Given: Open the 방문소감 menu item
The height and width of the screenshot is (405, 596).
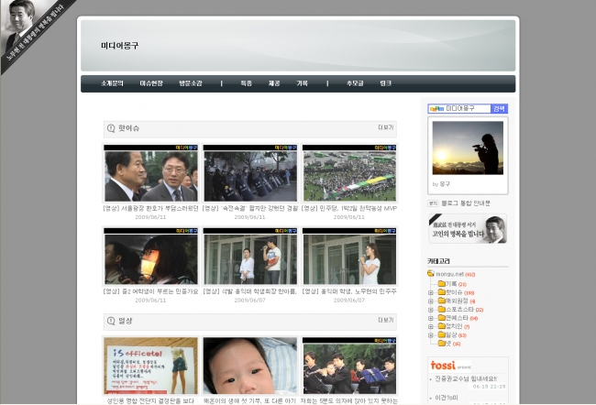Looking at the screenshot, I should pyautogui.click(x=191, y=83).
